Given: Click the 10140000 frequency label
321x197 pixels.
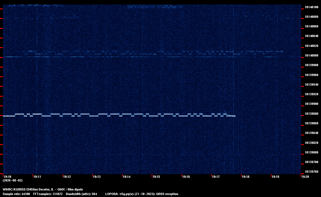Looking at the screenshot, I should click(x=312, y=55).
